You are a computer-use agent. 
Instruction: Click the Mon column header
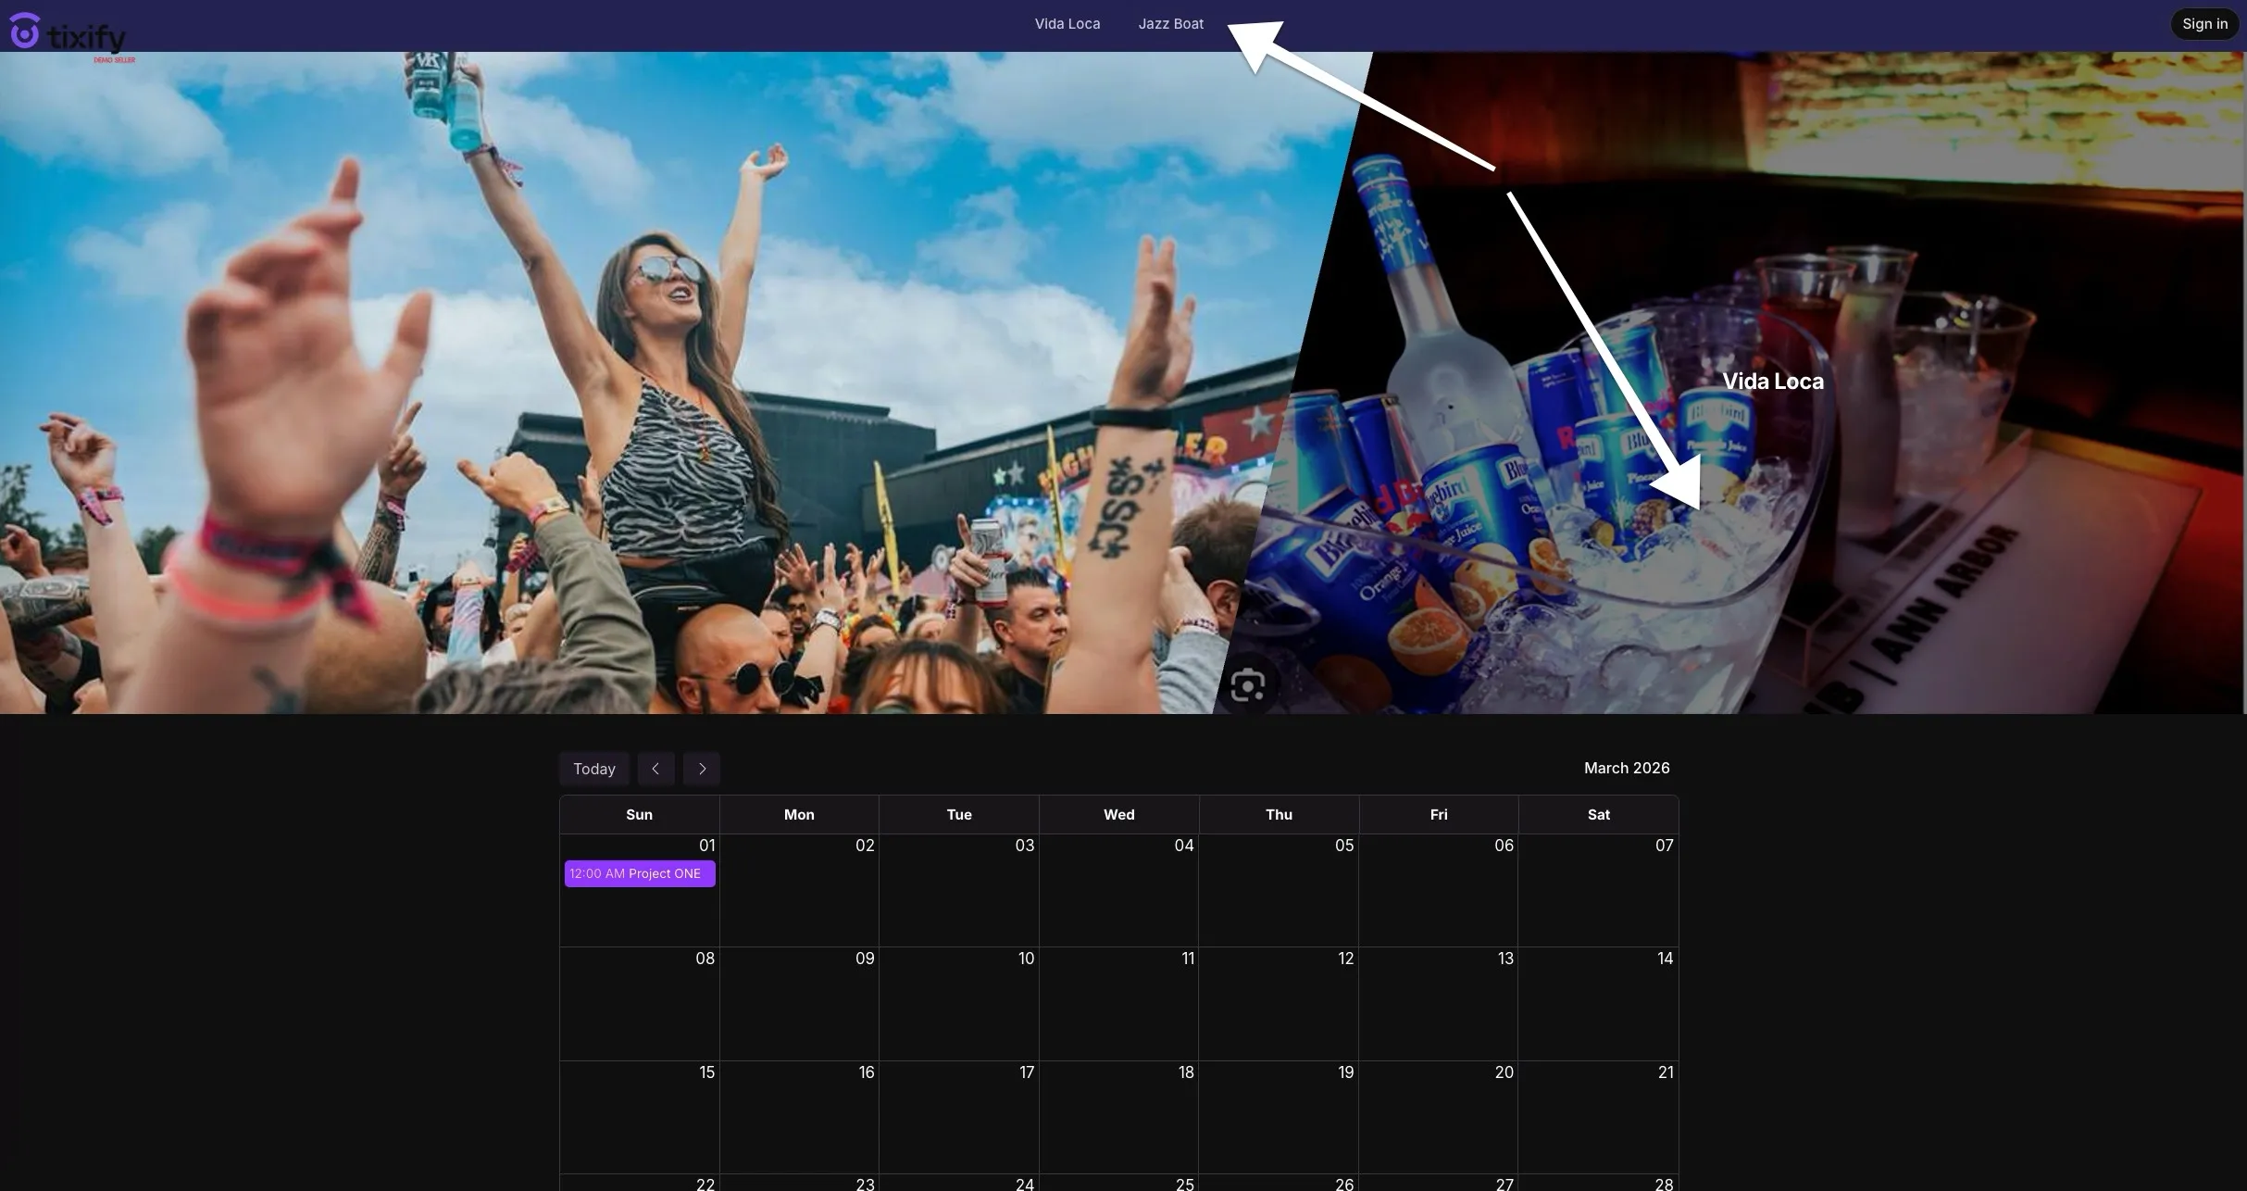pyautogui.click(x=799, y=815)
